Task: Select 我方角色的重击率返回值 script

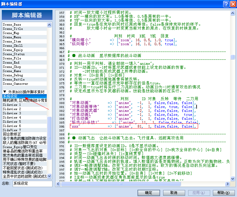Action: 25,155
